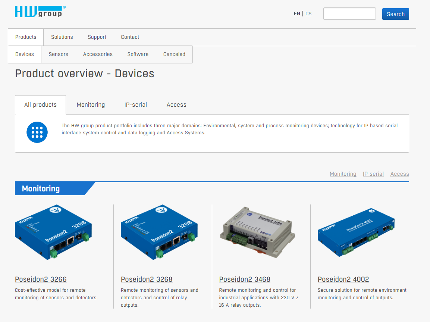430x322 pixels.
Task: Open the Solutions menu
Action: 62,37
